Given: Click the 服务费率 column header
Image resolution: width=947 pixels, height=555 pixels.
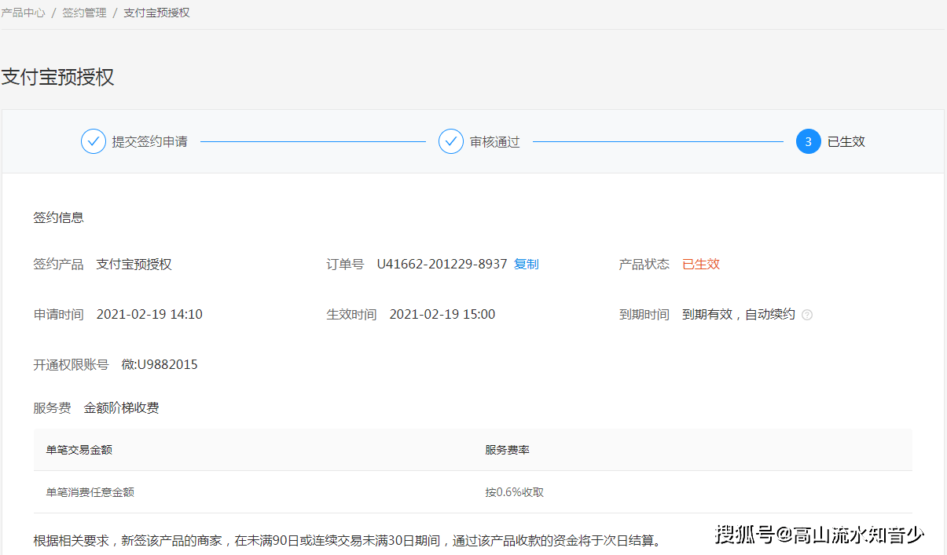Looking at the screenshot, I should tap(508, 450).
